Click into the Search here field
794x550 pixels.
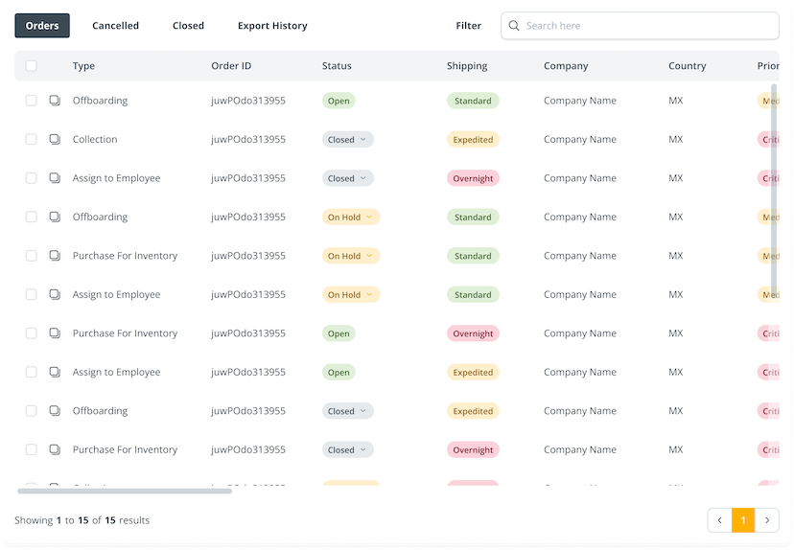pyautogui.click(x=647, y=26)
